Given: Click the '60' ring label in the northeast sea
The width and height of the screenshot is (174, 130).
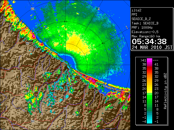Looking at the screenshot, I should pos(98,9).
